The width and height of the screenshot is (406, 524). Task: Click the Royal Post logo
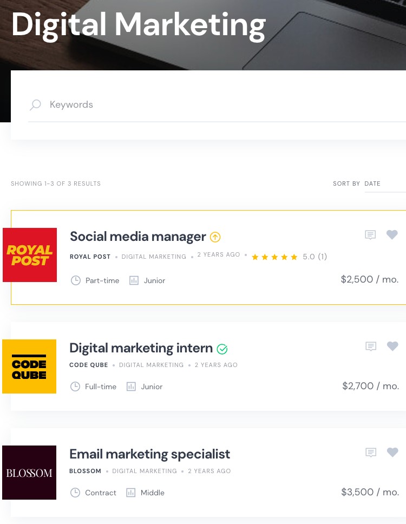pyautogui.click(x=29, y=254)
